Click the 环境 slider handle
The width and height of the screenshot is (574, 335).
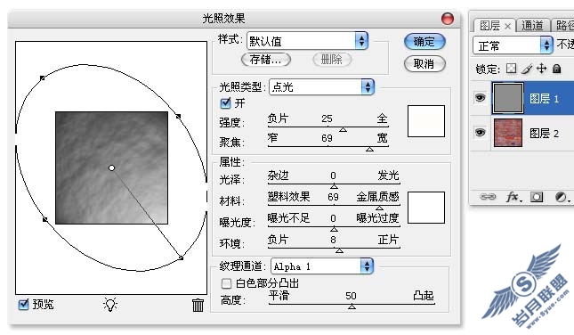[339, 250]
